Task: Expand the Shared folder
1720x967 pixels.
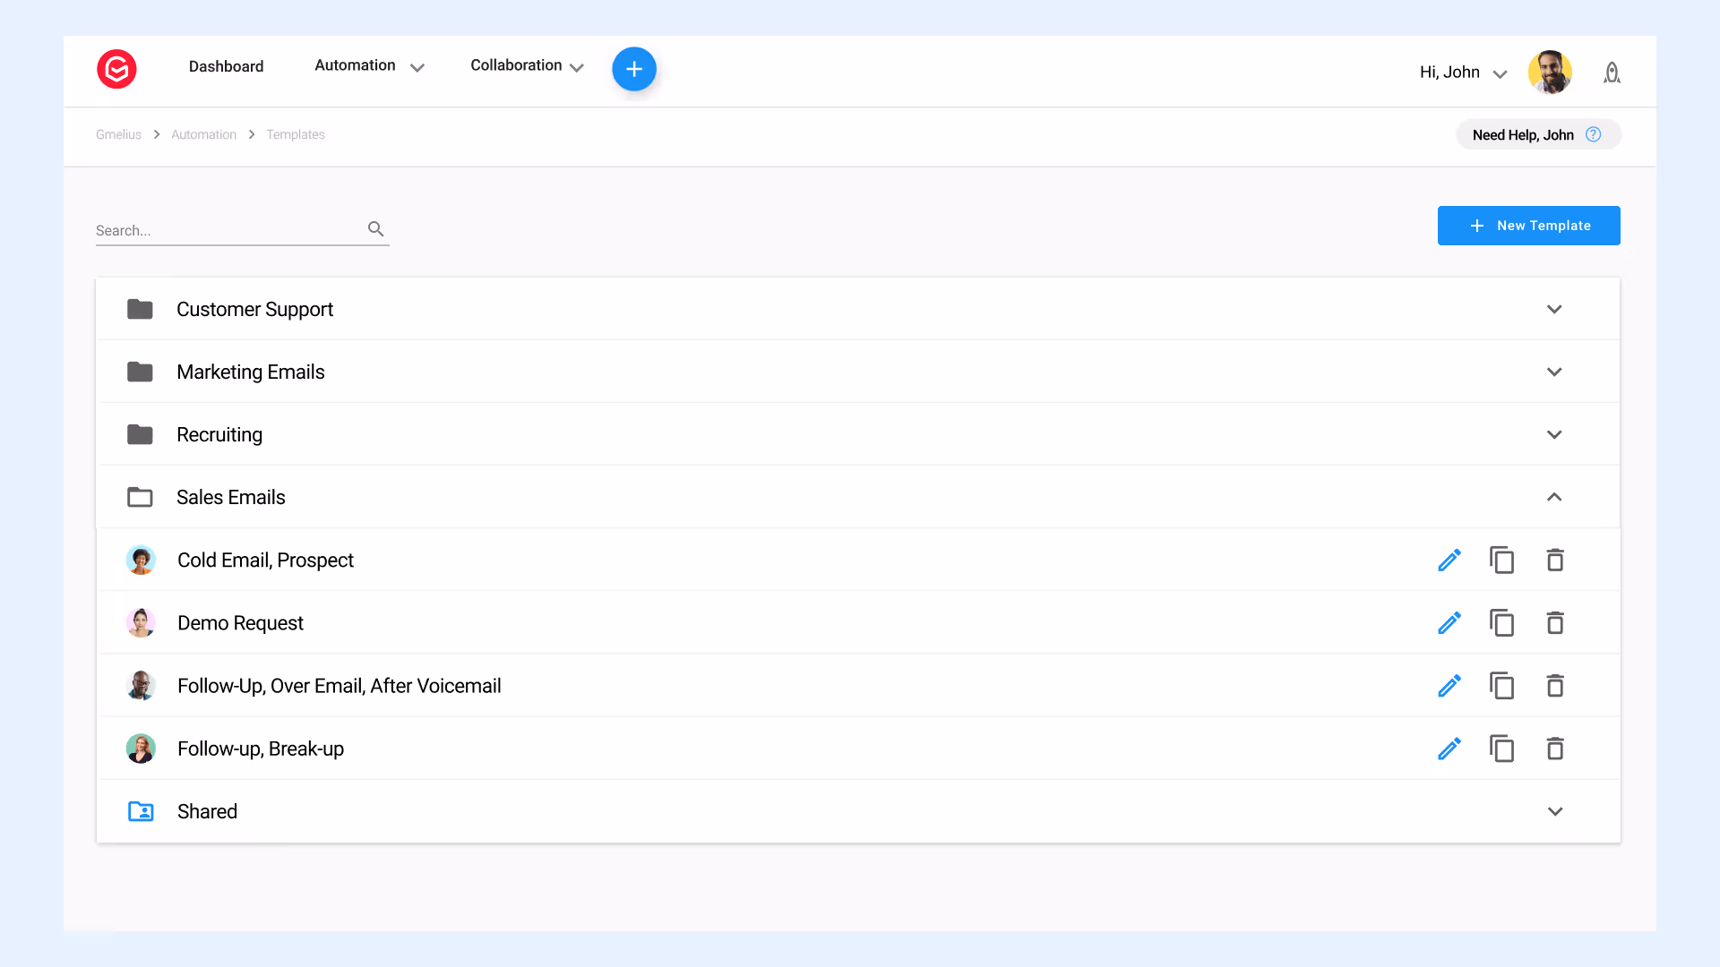Action: [1555, 811]
